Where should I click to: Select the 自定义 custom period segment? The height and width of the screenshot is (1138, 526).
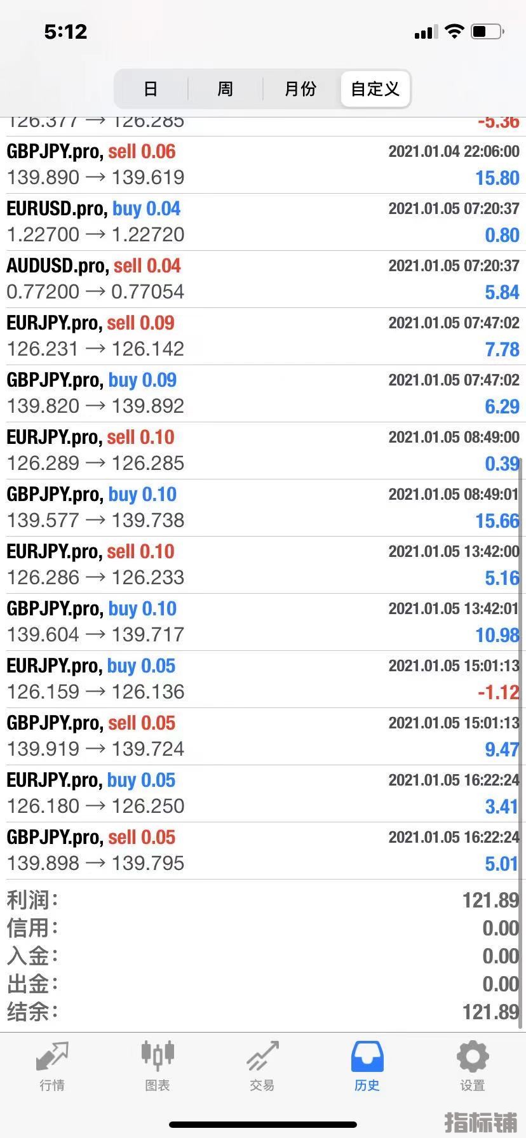click(375, 89)
